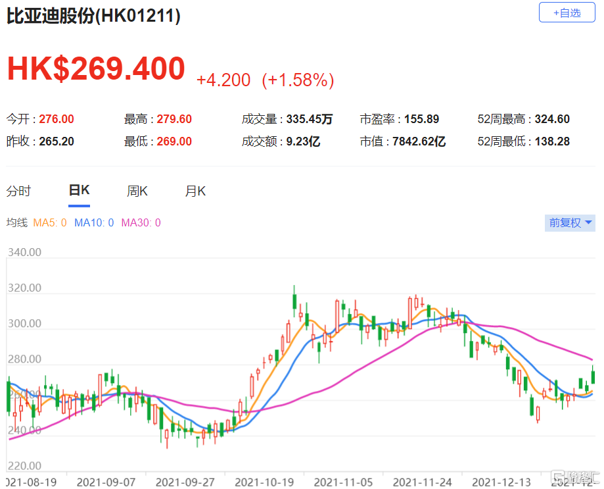Click the 均线 label
Viewport: 604px width, 489px height.
click(x=17, y=222)
